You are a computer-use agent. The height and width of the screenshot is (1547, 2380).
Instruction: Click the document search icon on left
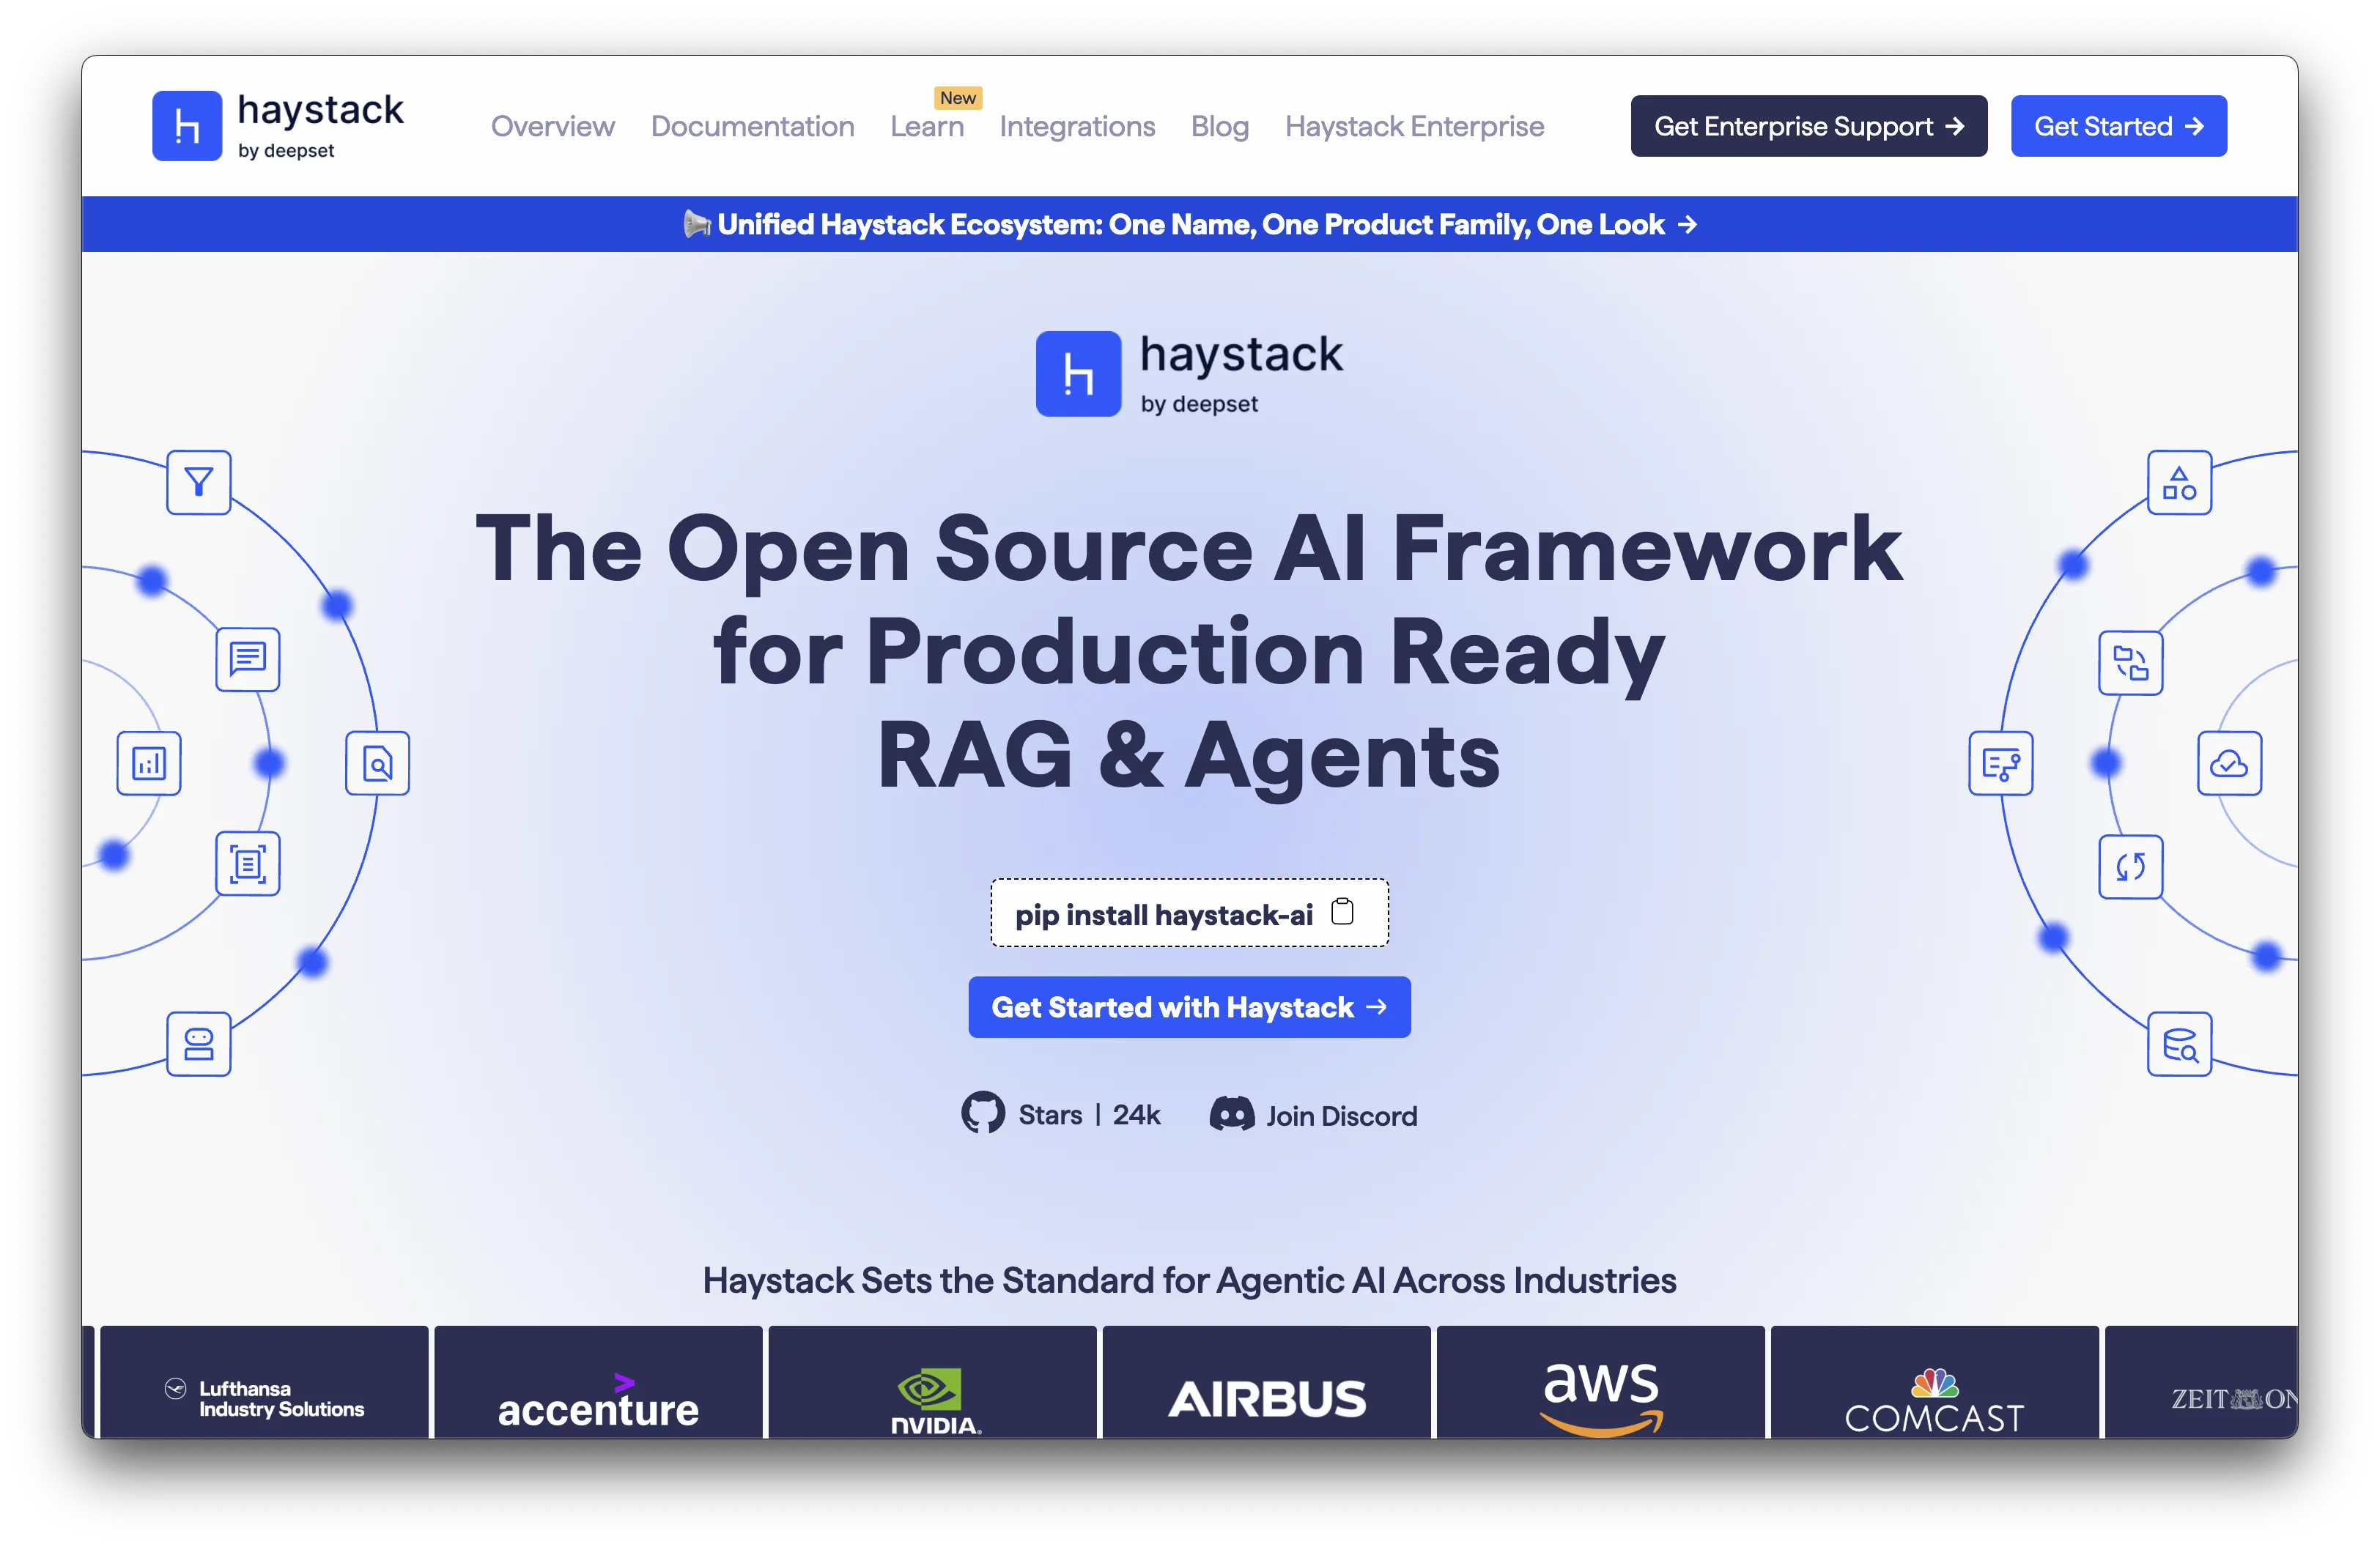[x=377, y=763]
